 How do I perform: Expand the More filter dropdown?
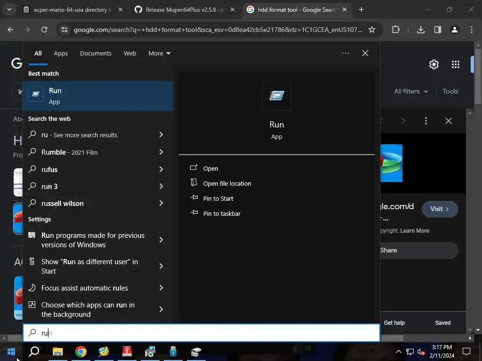[x=159, y=54]
